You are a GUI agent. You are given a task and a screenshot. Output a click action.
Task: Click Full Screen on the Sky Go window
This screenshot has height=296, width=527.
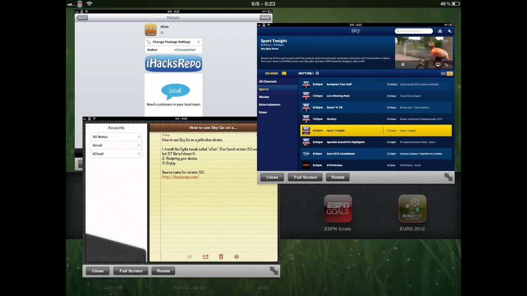pyautogui.click(x=305, y=177)
